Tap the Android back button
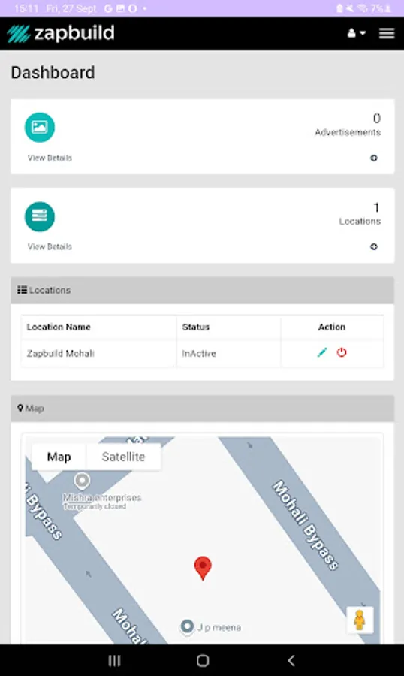The width and height of the screenshot is (404, 676). point(291,660)
